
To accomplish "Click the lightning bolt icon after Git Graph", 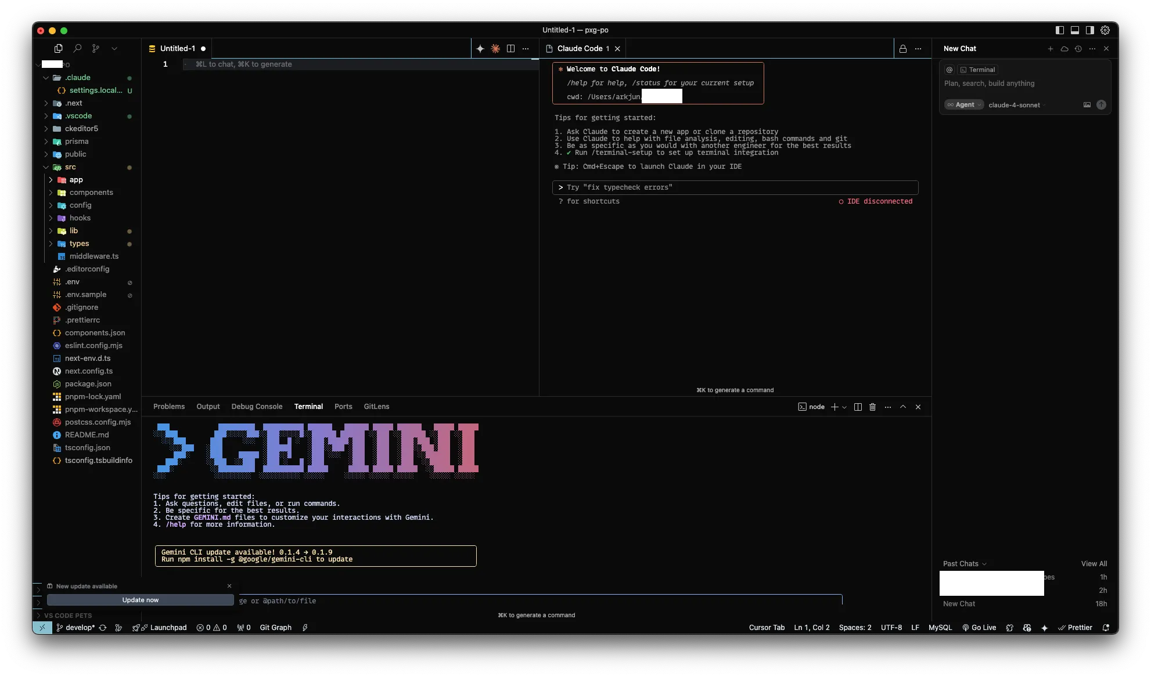I will pyautogui.click(x=305, y=628).
